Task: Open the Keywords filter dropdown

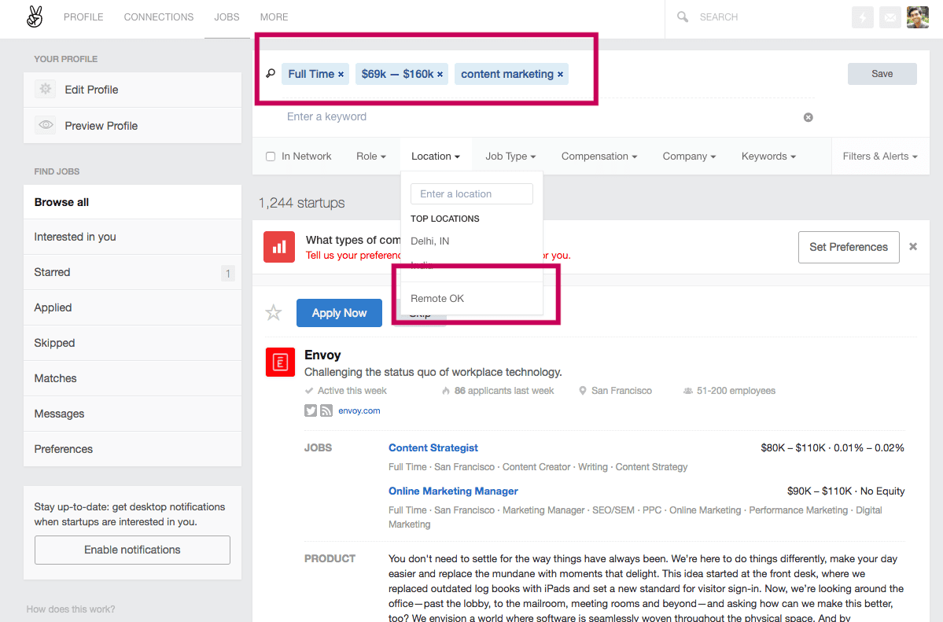Action: click(768, 156)
